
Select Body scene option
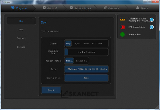[x=68, y=43]
